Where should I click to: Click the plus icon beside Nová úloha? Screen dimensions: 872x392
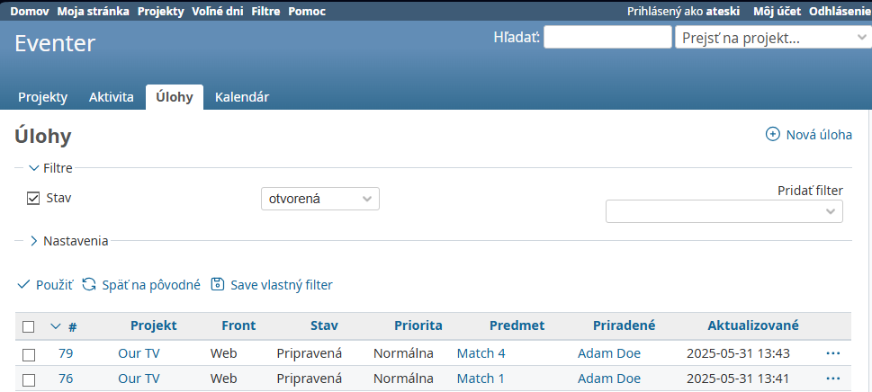point(772,134)
